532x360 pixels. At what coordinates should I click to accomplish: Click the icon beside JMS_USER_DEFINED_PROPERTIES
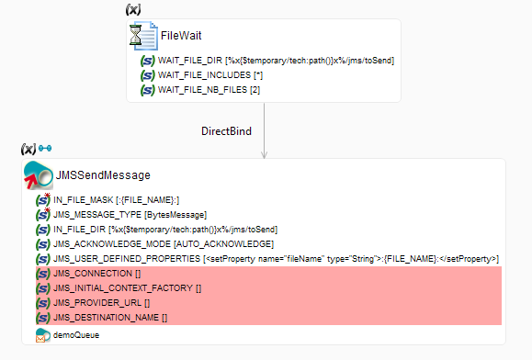point(43,259)
